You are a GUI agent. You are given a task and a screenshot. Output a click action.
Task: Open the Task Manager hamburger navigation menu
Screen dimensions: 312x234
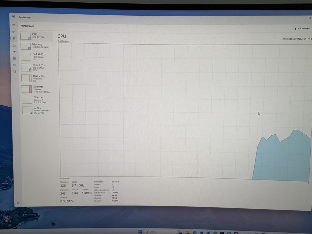coord(13,25)
